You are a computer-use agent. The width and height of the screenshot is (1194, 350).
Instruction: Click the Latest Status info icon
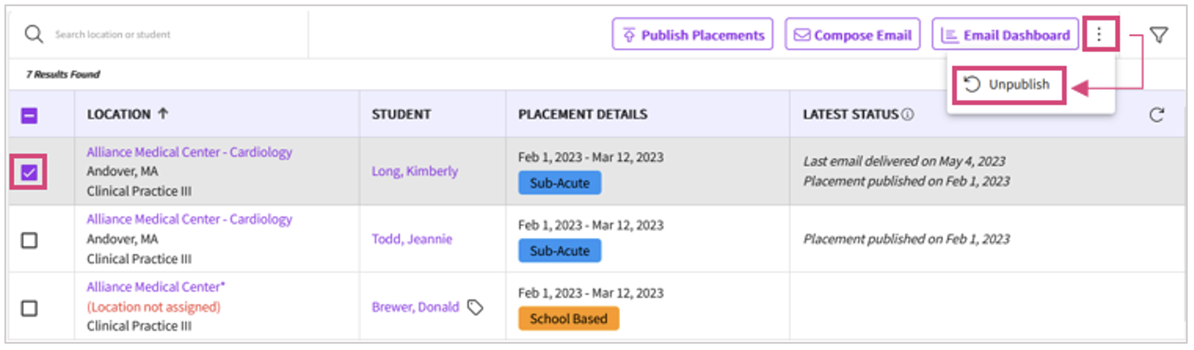pyautogui.click(x=908, y=115)
